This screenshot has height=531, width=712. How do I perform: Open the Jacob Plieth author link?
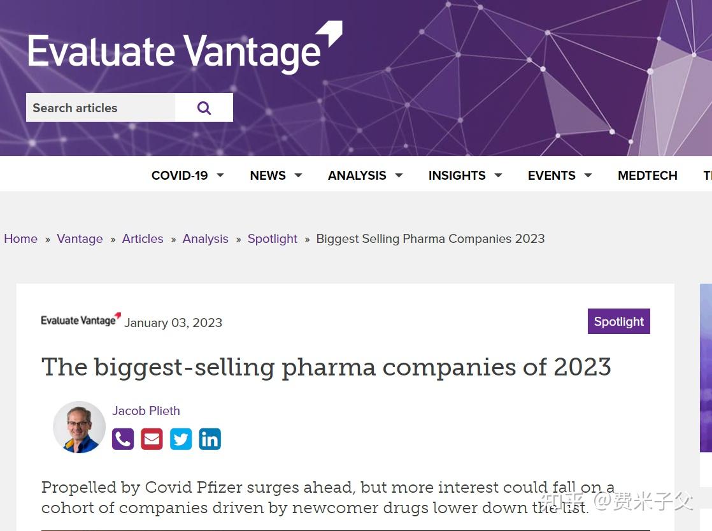(x=146, y=411)
